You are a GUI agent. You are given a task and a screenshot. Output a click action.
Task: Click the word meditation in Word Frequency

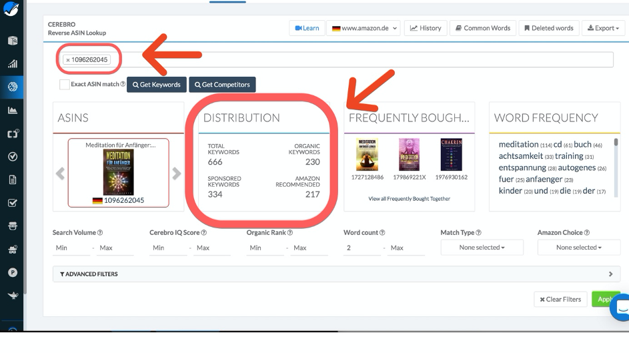pos(519,144)
